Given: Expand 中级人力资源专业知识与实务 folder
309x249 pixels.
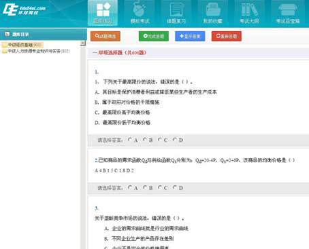Looking at the screenshot, I should [5, 51].
